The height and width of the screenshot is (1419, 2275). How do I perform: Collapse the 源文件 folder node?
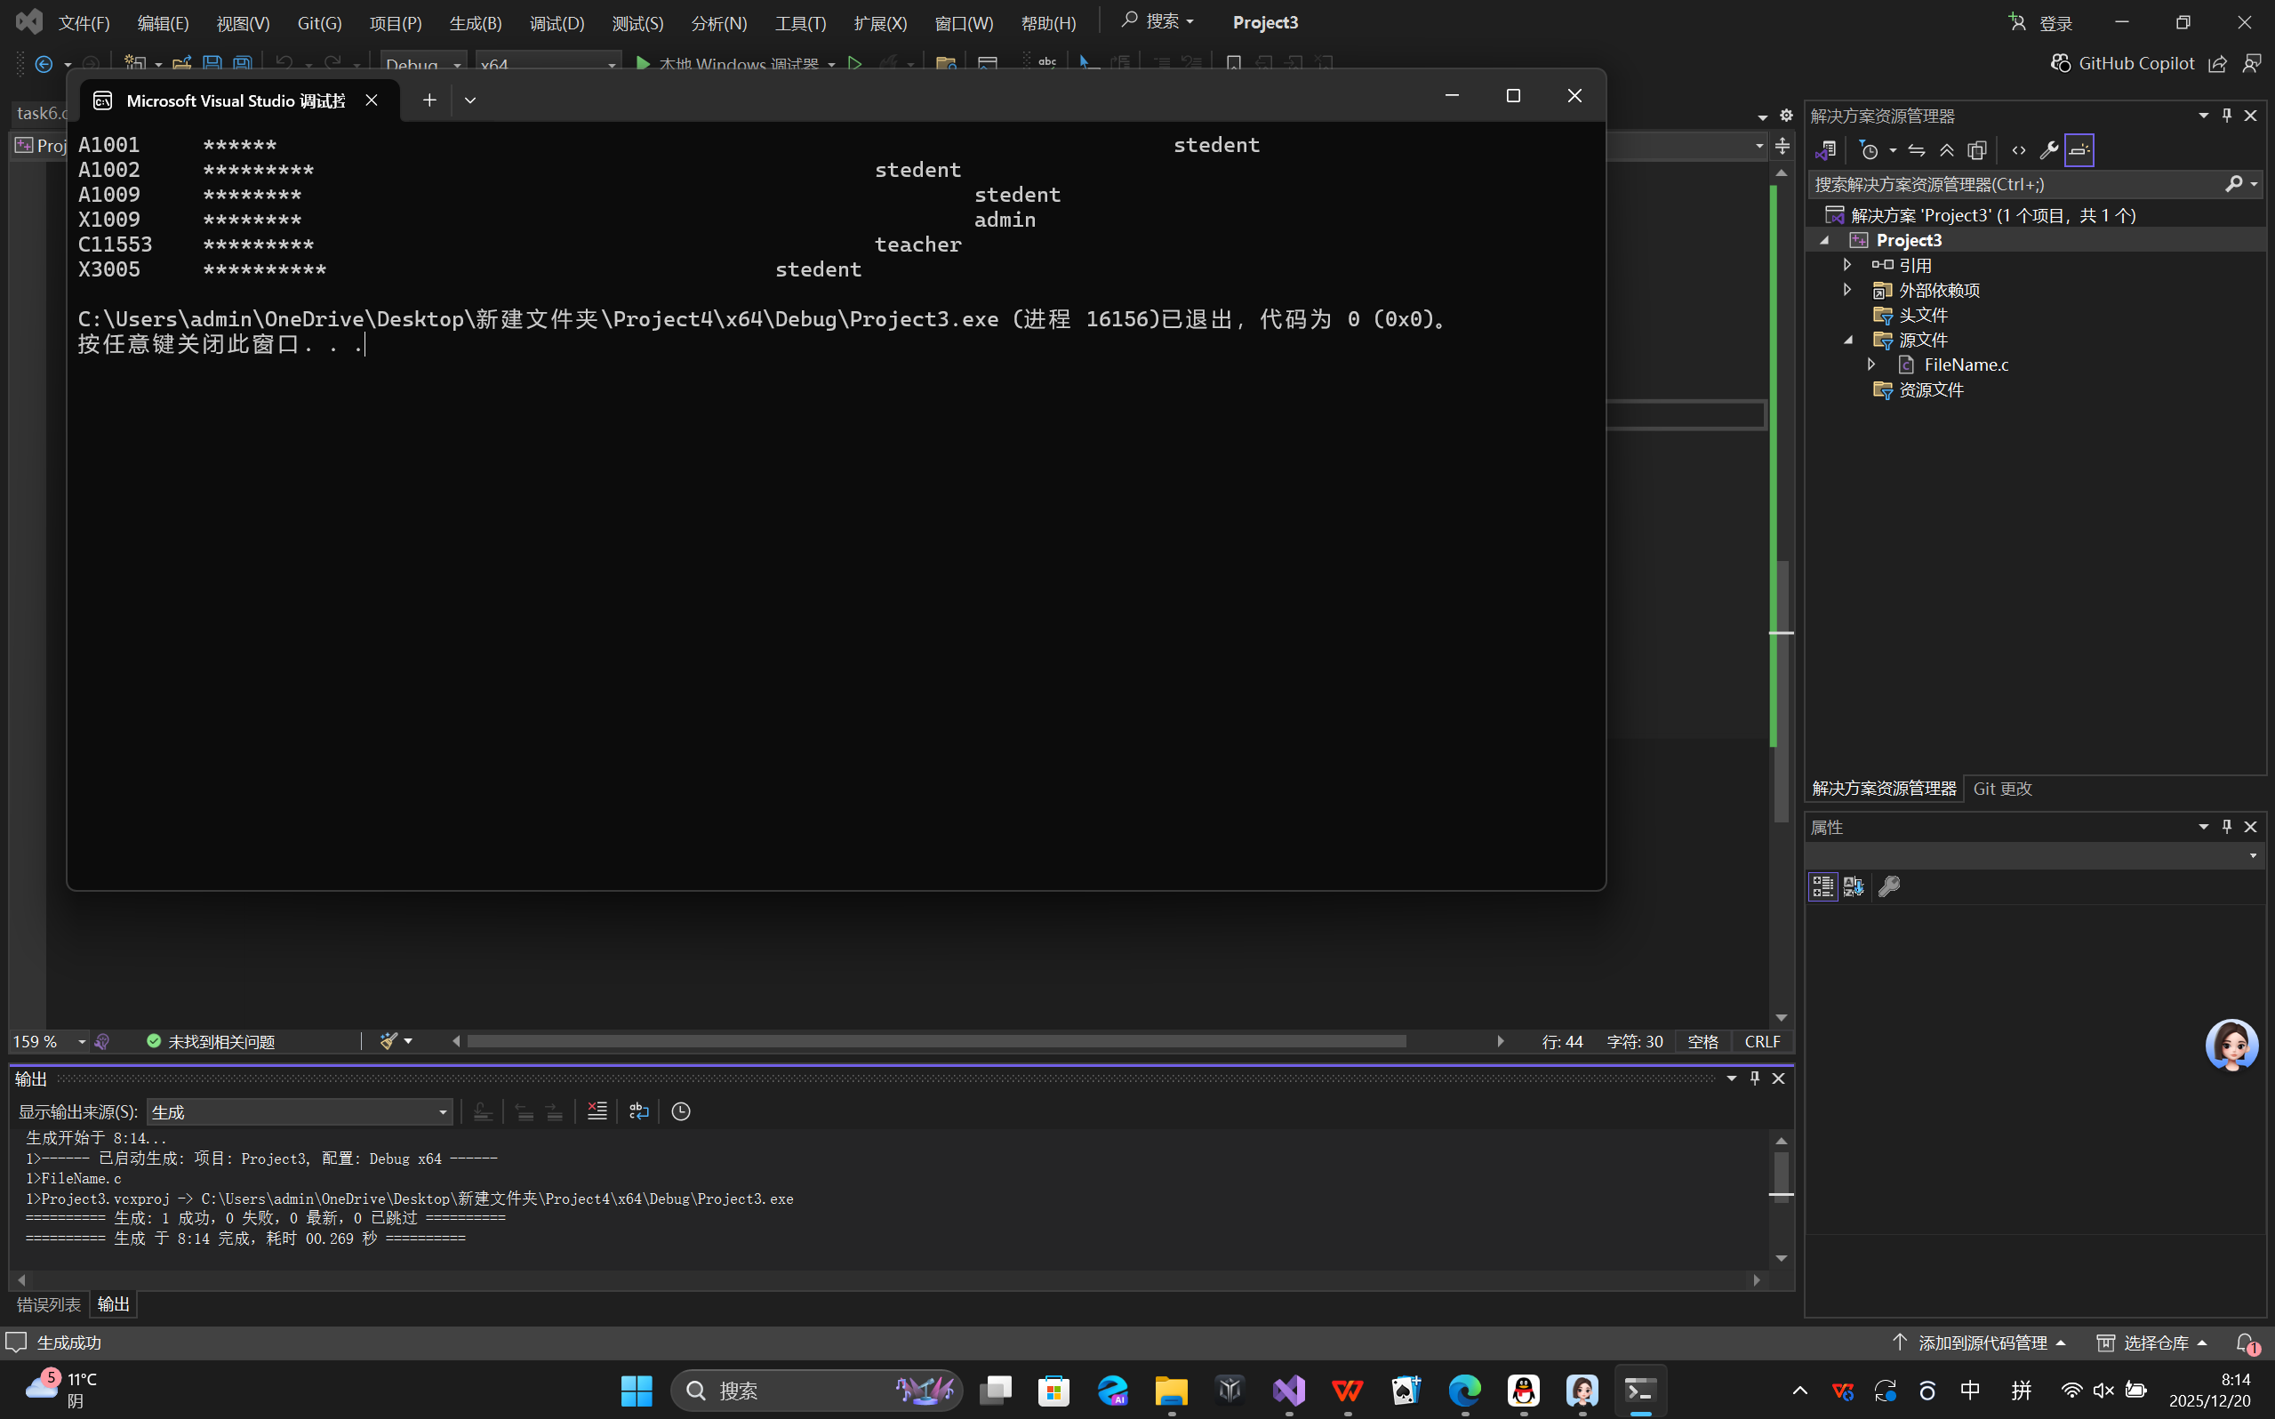1847,340
